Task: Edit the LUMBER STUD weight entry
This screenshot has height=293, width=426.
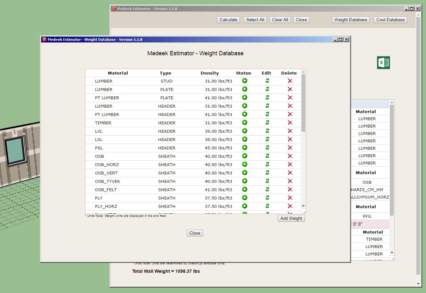Action: (x=267, y=81)
